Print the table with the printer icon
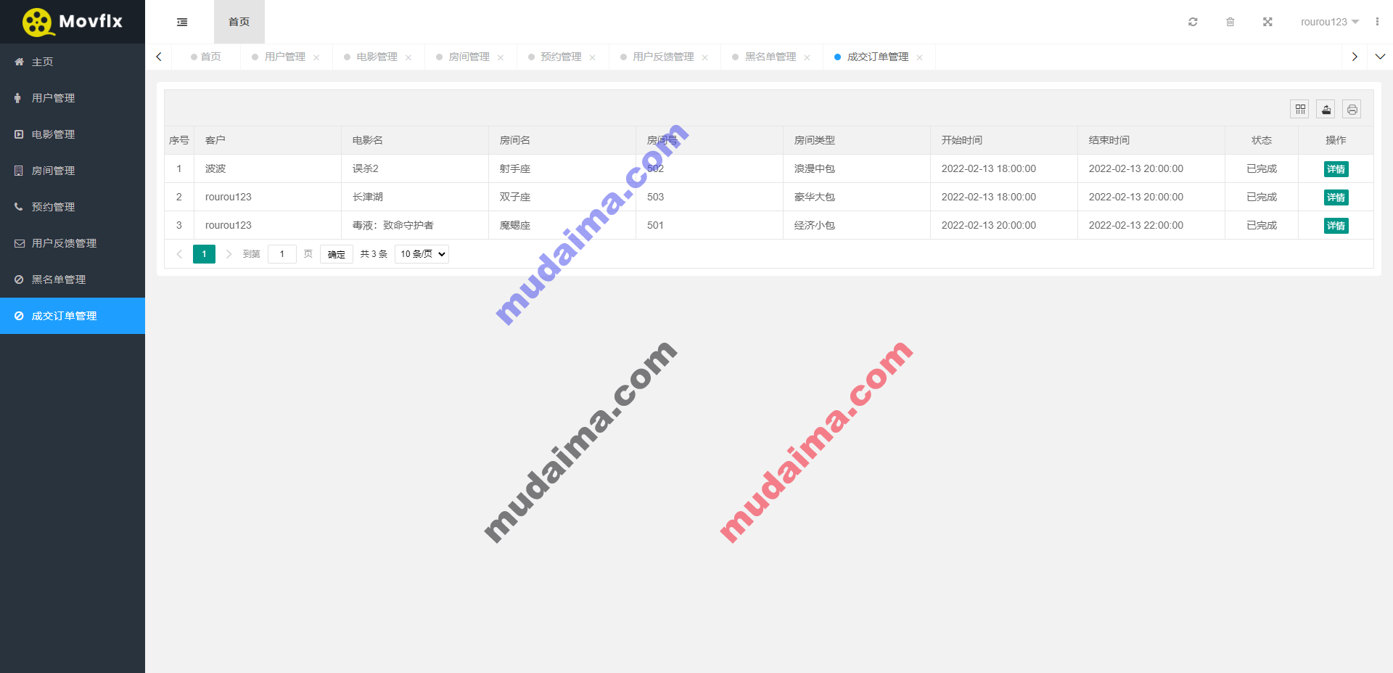Viewport: 1393px width, 673px height. 1352,110
